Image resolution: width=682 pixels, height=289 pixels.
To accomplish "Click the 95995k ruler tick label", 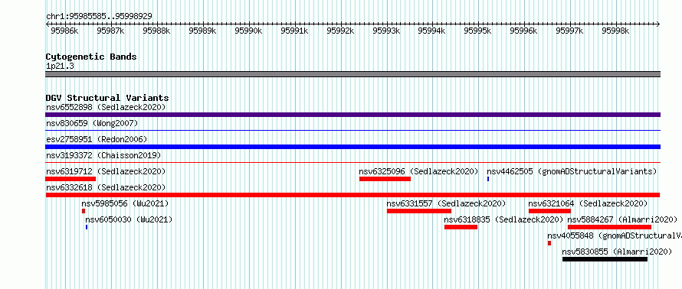I will coord(478,31).
